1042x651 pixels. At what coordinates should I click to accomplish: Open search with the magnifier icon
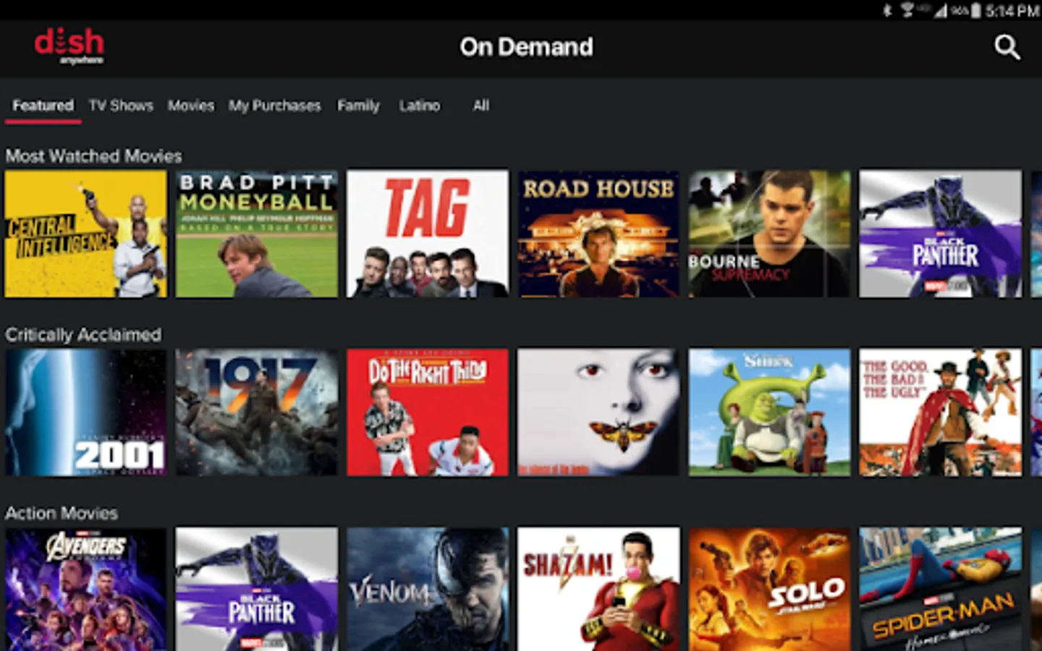1007,48
